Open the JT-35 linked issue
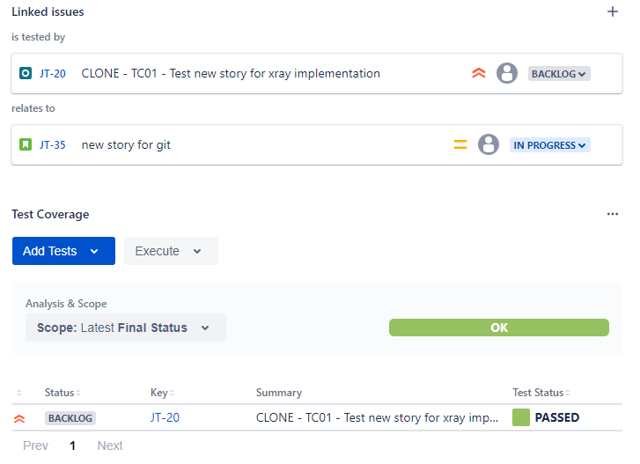640x464 pixels. pyautogui.click(x=53, y=145)
